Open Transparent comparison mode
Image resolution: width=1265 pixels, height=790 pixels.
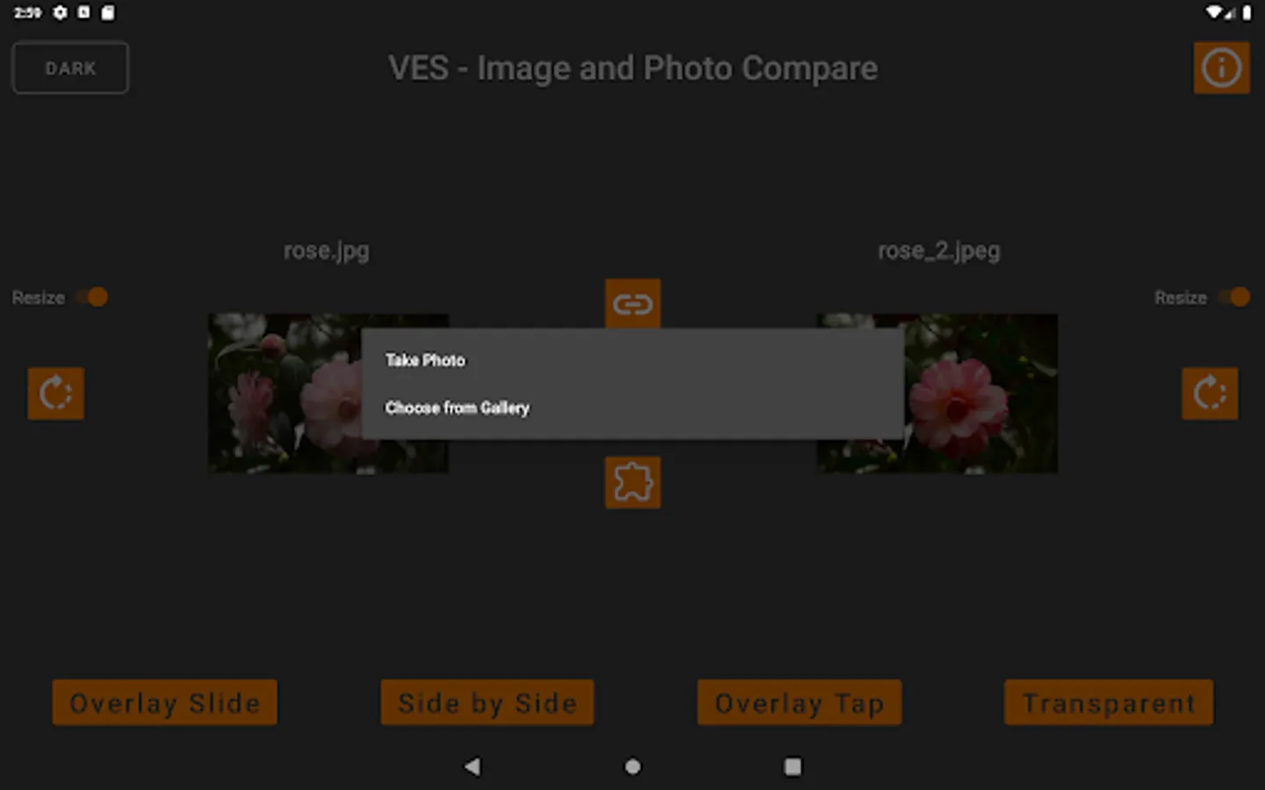(1109, 702)
